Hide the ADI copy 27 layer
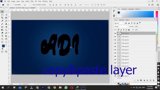160x90 pixels. click(x=115, y=50)
